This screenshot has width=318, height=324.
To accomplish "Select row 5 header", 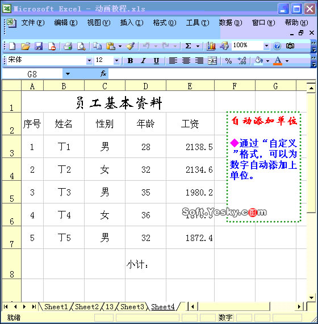I will tap(11, 192).
